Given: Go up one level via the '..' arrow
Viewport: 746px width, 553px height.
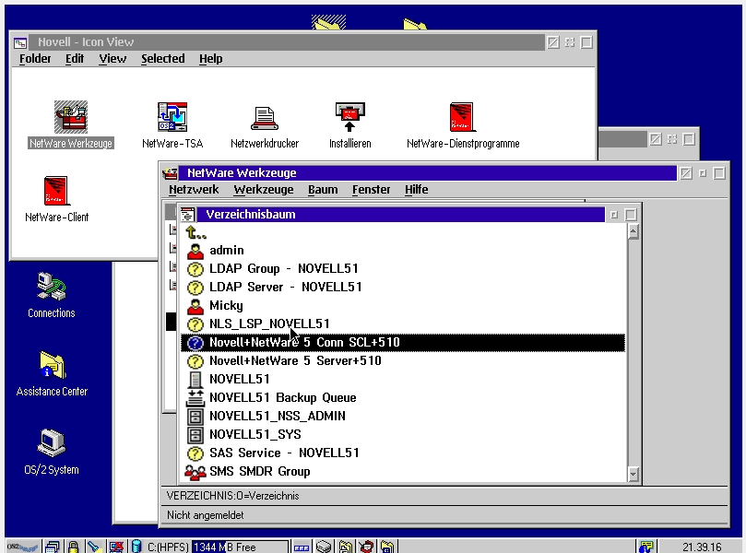Looking at the screenshot, I should pos(195,232).
